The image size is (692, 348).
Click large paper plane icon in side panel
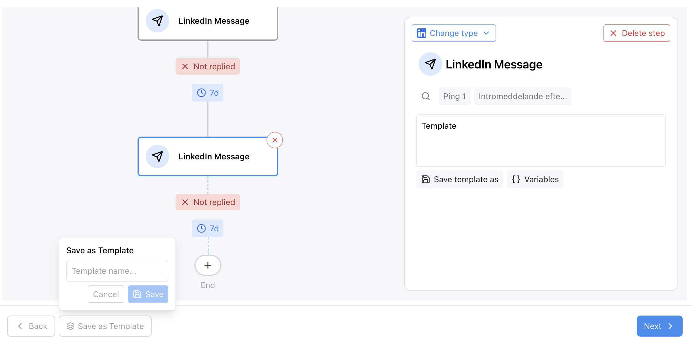pyautogui.click(x=430, y=64)
